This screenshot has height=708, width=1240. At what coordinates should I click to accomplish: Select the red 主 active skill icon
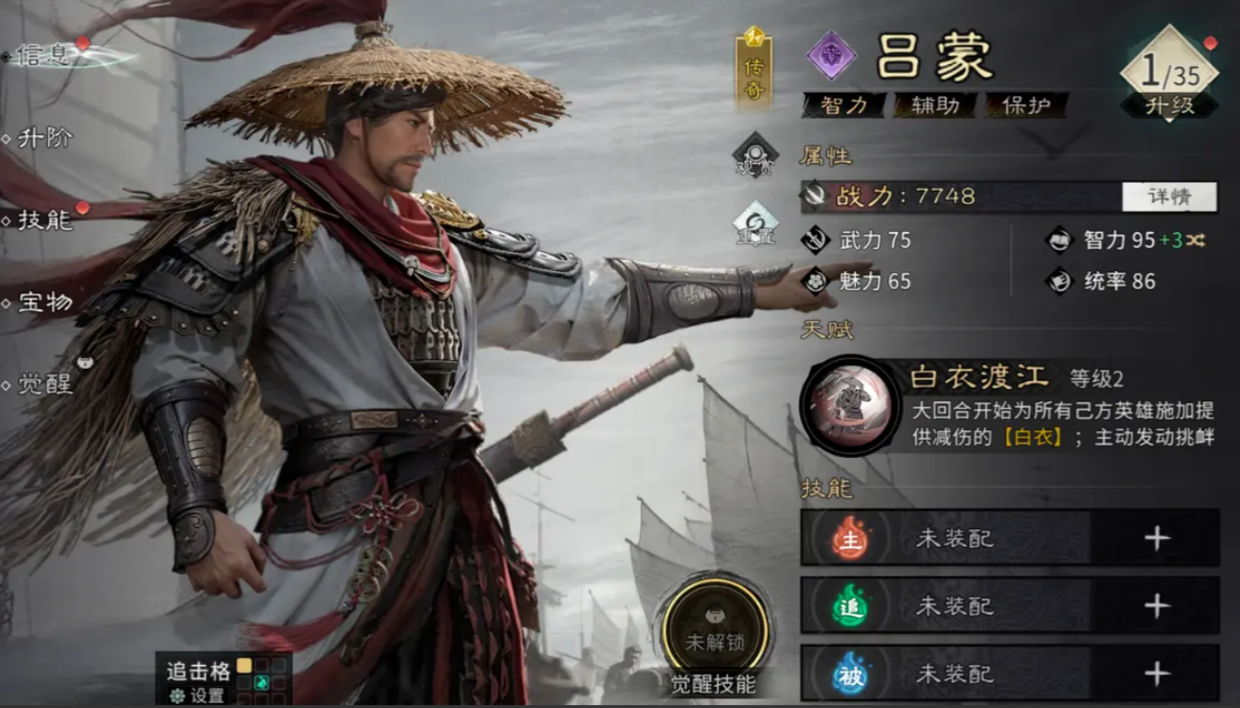point(849,539)
